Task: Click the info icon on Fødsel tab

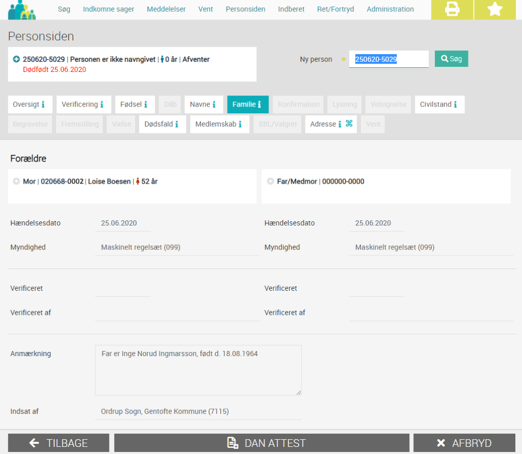Action: [145, 105]
